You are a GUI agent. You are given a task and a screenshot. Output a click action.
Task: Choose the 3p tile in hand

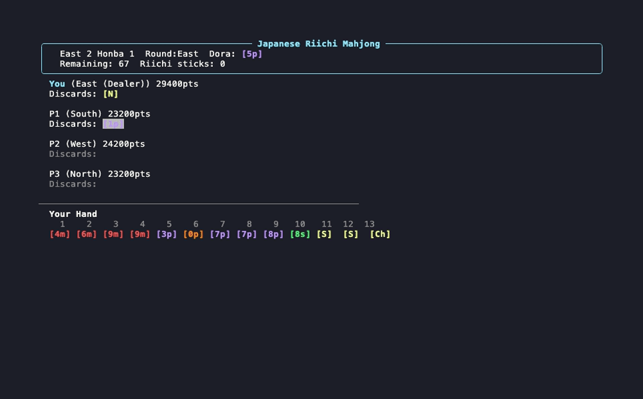tap(167, 234)
